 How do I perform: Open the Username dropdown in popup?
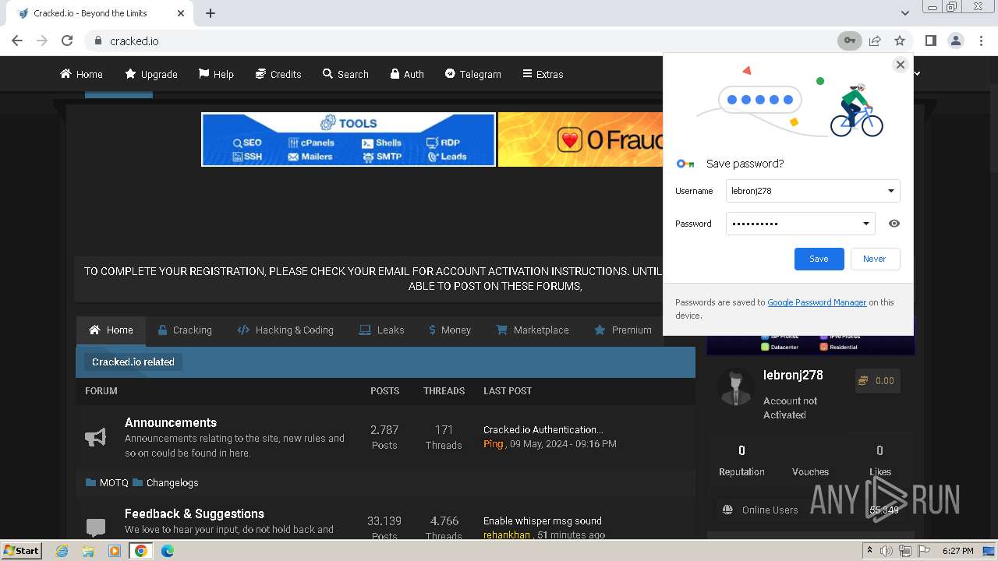pos(891,191)
